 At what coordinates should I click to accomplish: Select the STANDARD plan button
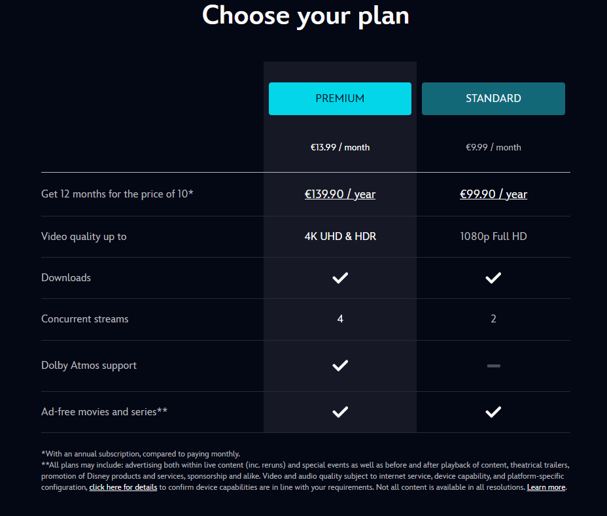coord(493,99)
